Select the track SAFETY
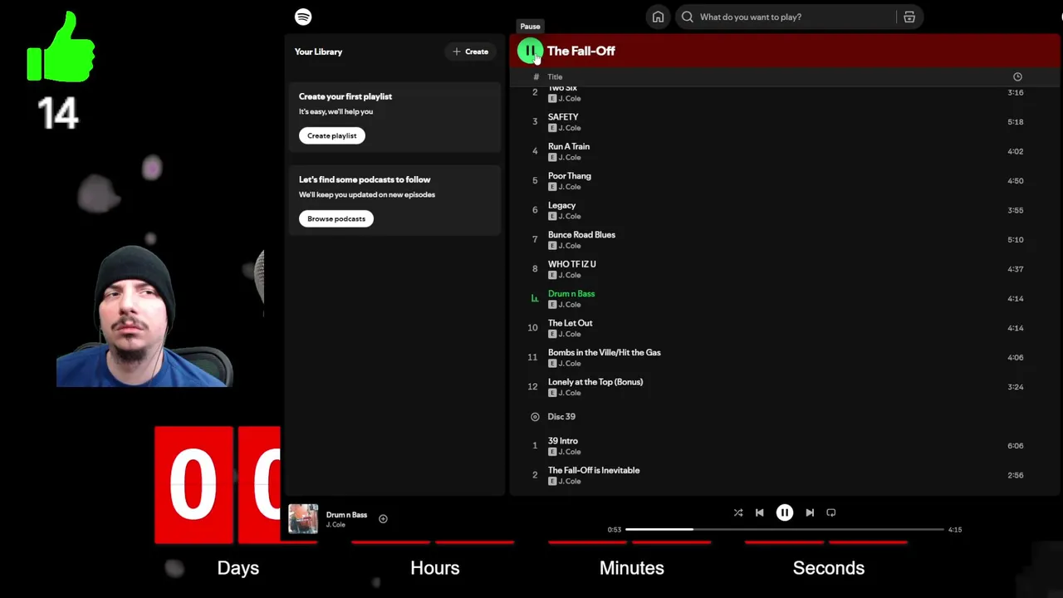The height and width of the screenshot is (598, 1063). pos(563,117)
